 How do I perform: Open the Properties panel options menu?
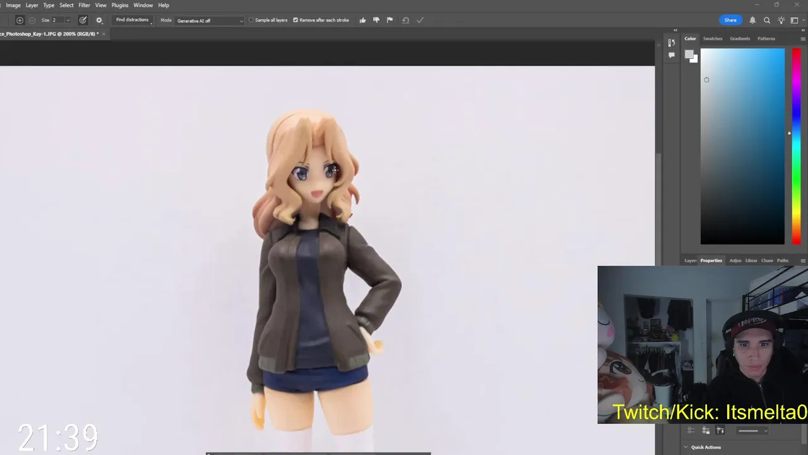point(803,260)
